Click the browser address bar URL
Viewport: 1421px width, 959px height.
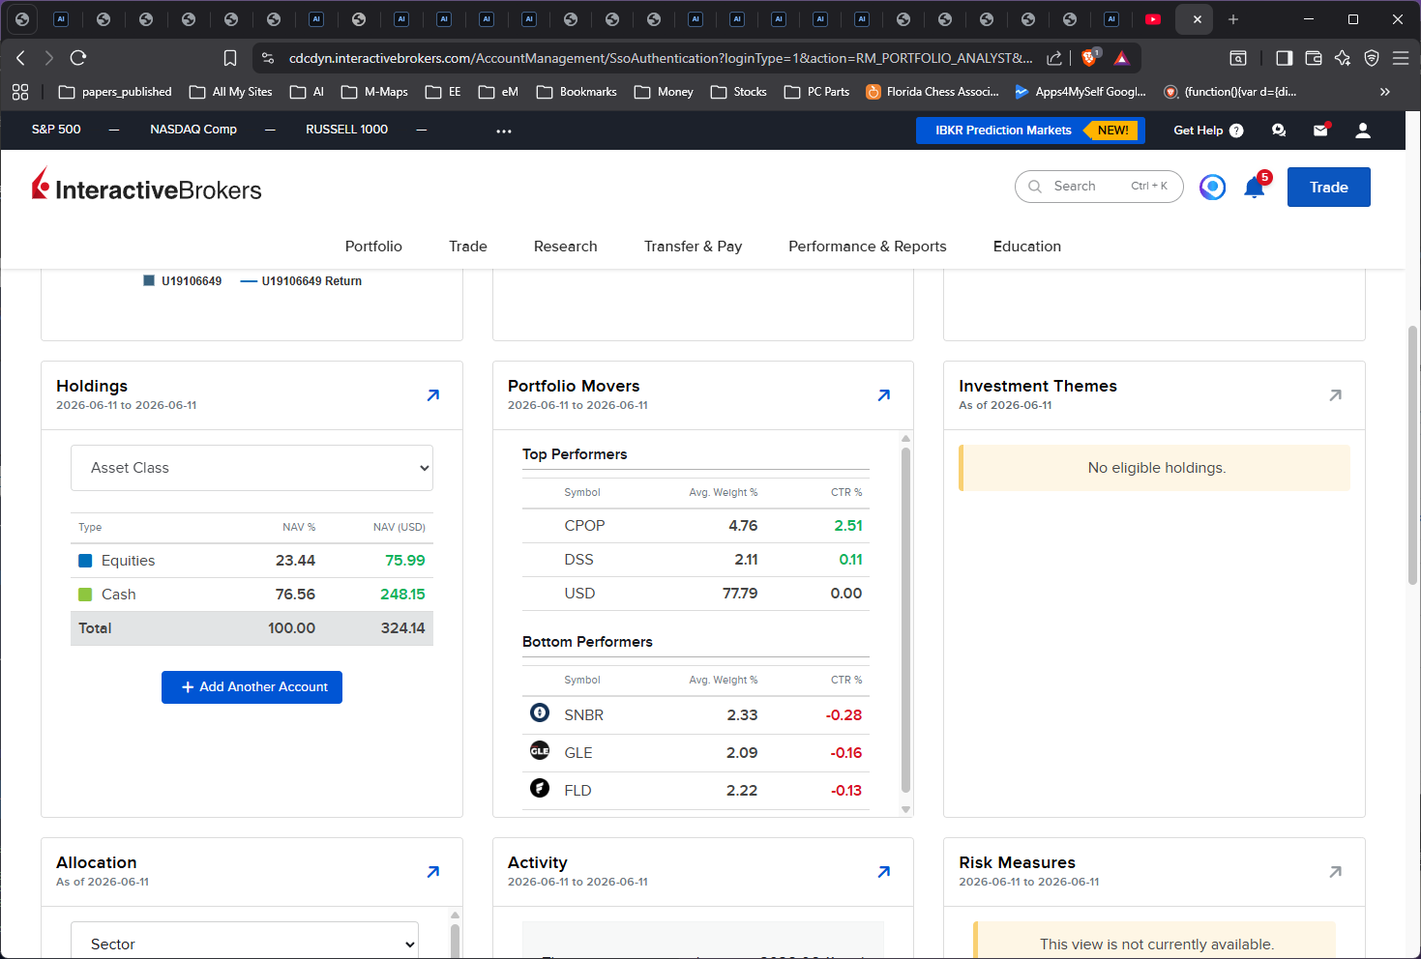pos(661,58)
